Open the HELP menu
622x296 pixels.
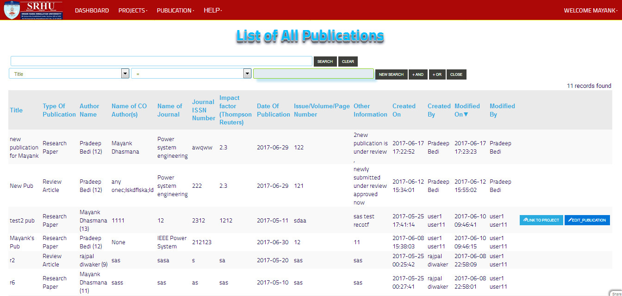point(213,10)
